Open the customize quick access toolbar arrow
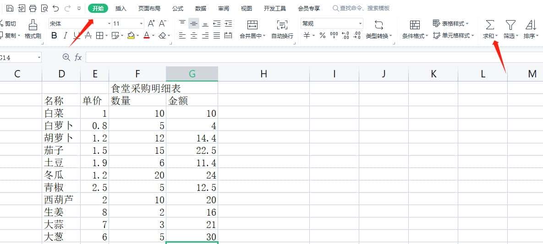This screenshot has height=244, width=543. [x=79, y=8]
